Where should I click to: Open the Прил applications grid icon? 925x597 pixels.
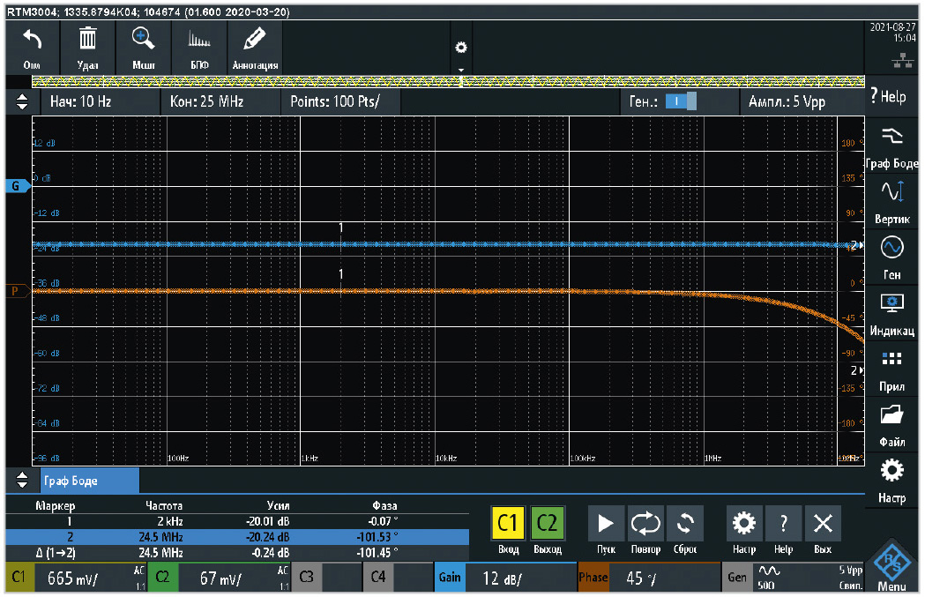pos(891,369)
